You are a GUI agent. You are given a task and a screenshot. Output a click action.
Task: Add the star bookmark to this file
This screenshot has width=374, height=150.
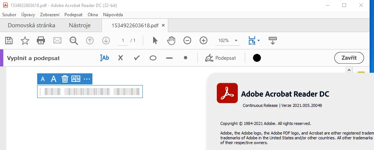click(x=25, y=41)
